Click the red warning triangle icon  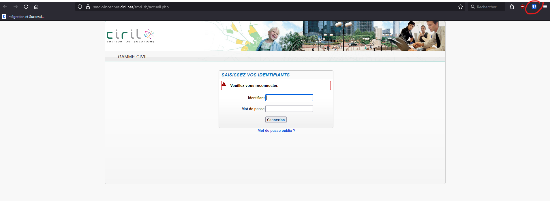tap(224, 84)
